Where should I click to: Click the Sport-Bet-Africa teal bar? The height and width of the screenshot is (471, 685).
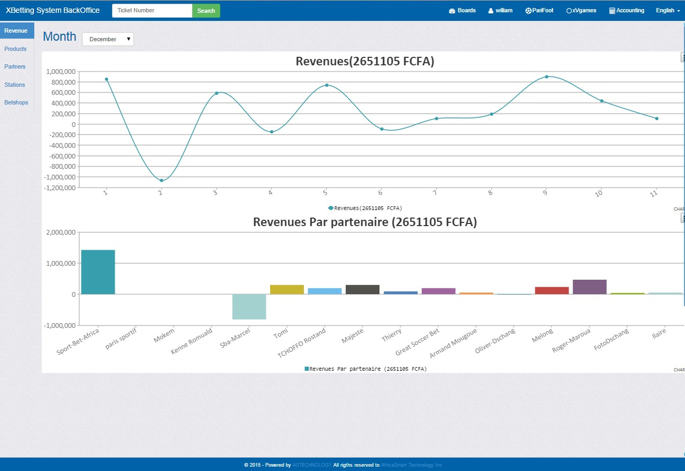(x=98, y=272)
